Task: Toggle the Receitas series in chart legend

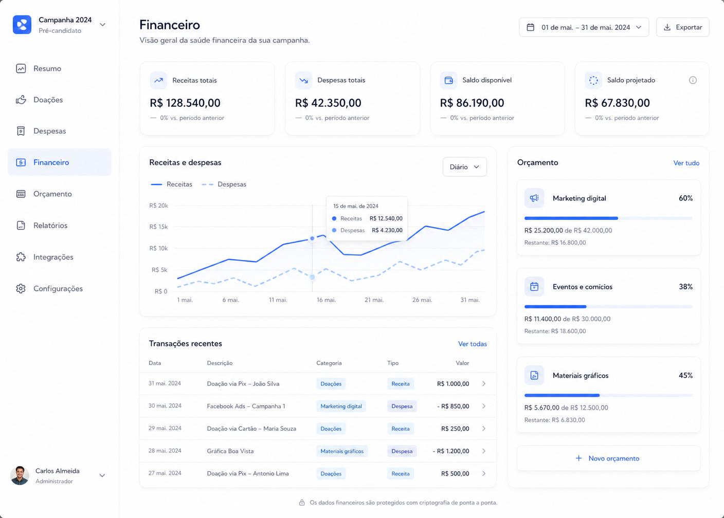Action: click(171, 184)
